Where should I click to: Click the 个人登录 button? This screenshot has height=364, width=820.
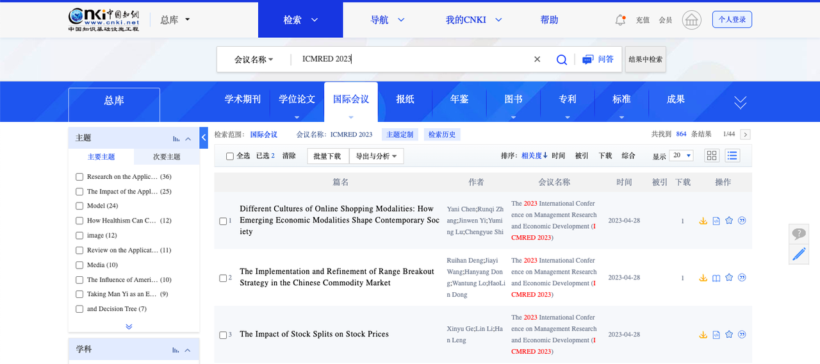coord(732,20)
